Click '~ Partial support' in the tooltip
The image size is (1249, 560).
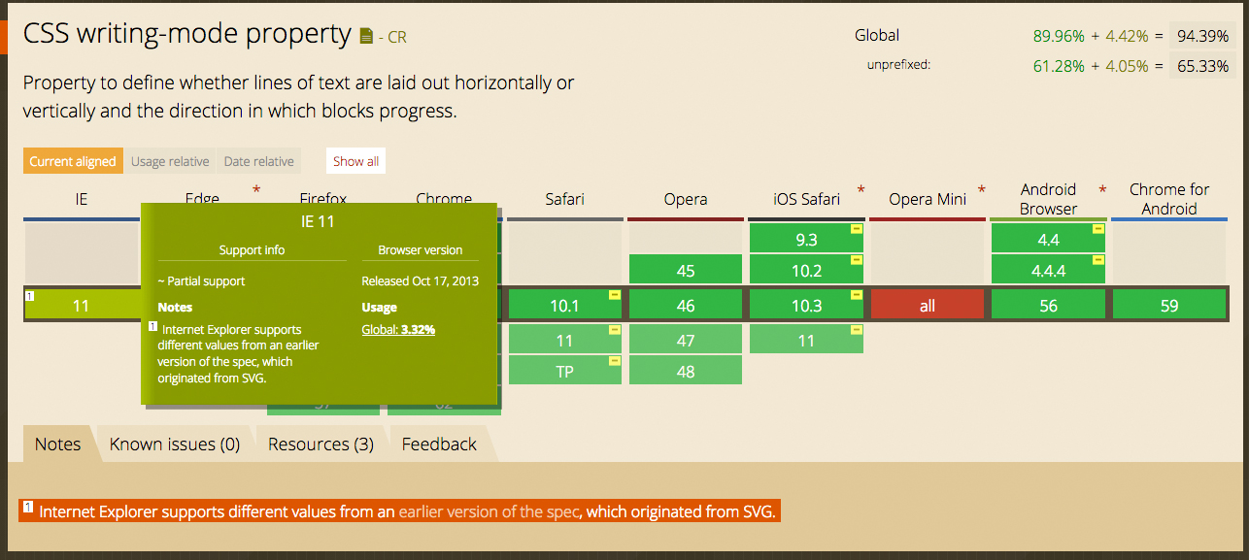201,281
